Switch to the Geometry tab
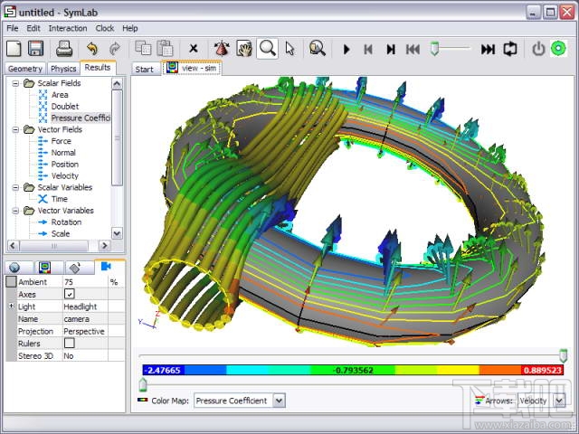The width and height of the screenshot is (579, 434). coord(24,69)
